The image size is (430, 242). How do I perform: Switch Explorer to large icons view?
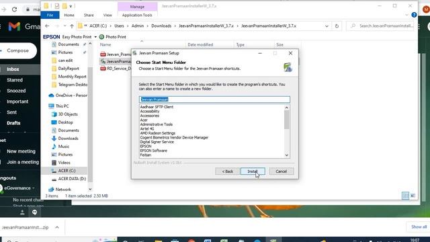[413, 196]
